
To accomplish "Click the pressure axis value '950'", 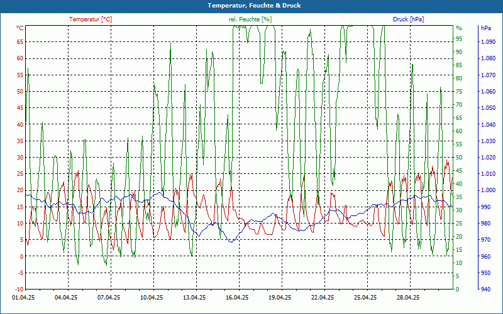I will pos(485,273).
